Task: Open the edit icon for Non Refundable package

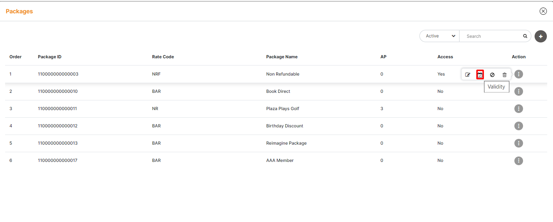Action: pyautogui.click(x=467, y=74)
